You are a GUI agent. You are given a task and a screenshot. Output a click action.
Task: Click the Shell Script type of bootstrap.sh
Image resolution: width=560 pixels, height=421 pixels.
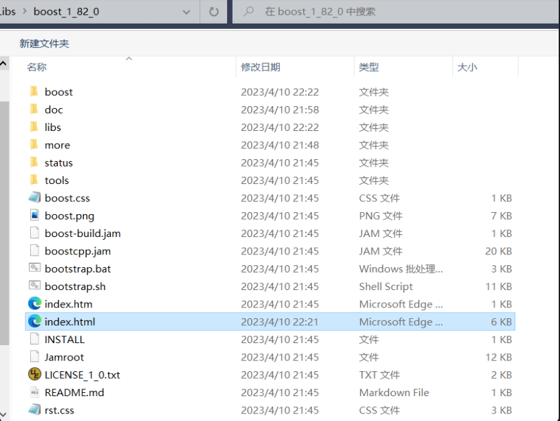(386, 287)
